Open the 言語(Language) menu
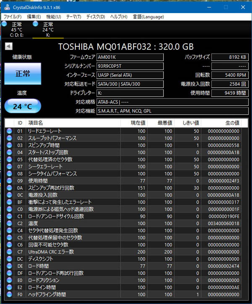This screenshot has width=252, height=304. click(148, 17)
